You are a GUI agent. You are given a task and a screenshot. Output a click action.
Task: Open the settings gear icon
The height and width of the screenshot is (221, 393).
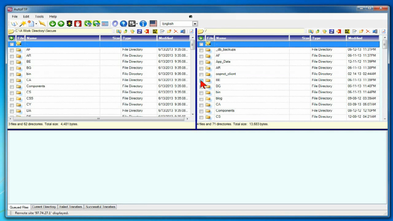point(115,24)
